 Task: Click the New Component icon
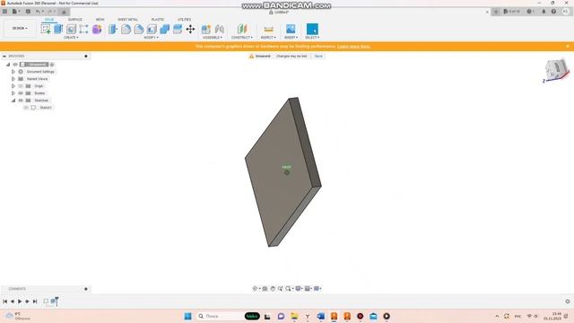(x=206, y=29)
